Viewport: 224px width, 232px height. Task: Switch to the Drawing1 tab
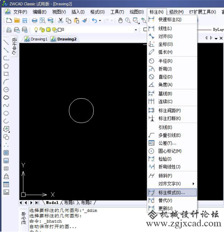click(36, 39)
